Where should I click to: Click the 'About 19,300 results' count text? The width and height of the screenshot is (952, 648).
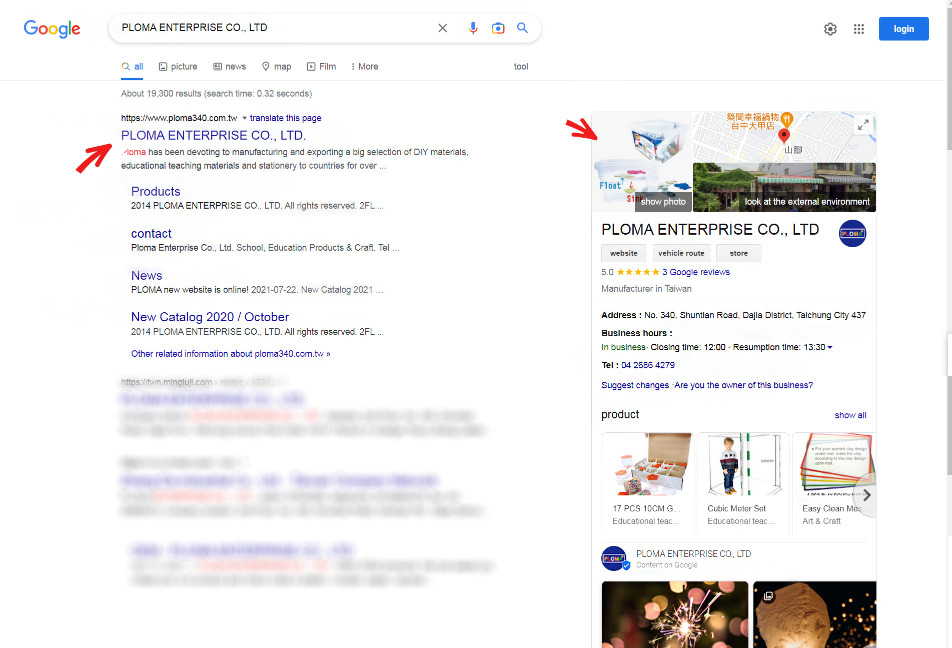pyautogui.click(x=216, y=94)
